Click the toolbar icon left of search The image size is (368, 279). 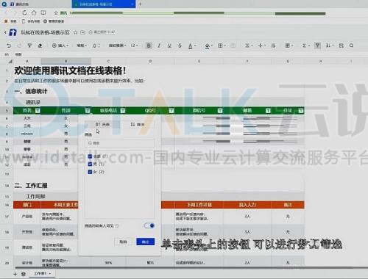[341, 46]
